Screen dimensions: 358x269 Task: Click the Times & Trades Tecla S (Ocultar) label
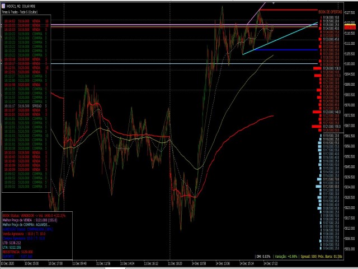pos(20,12)
